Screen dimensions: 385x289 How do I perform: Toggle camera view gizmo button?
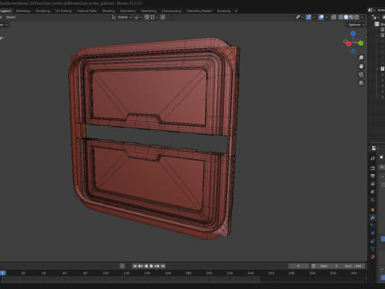[361, 75]
